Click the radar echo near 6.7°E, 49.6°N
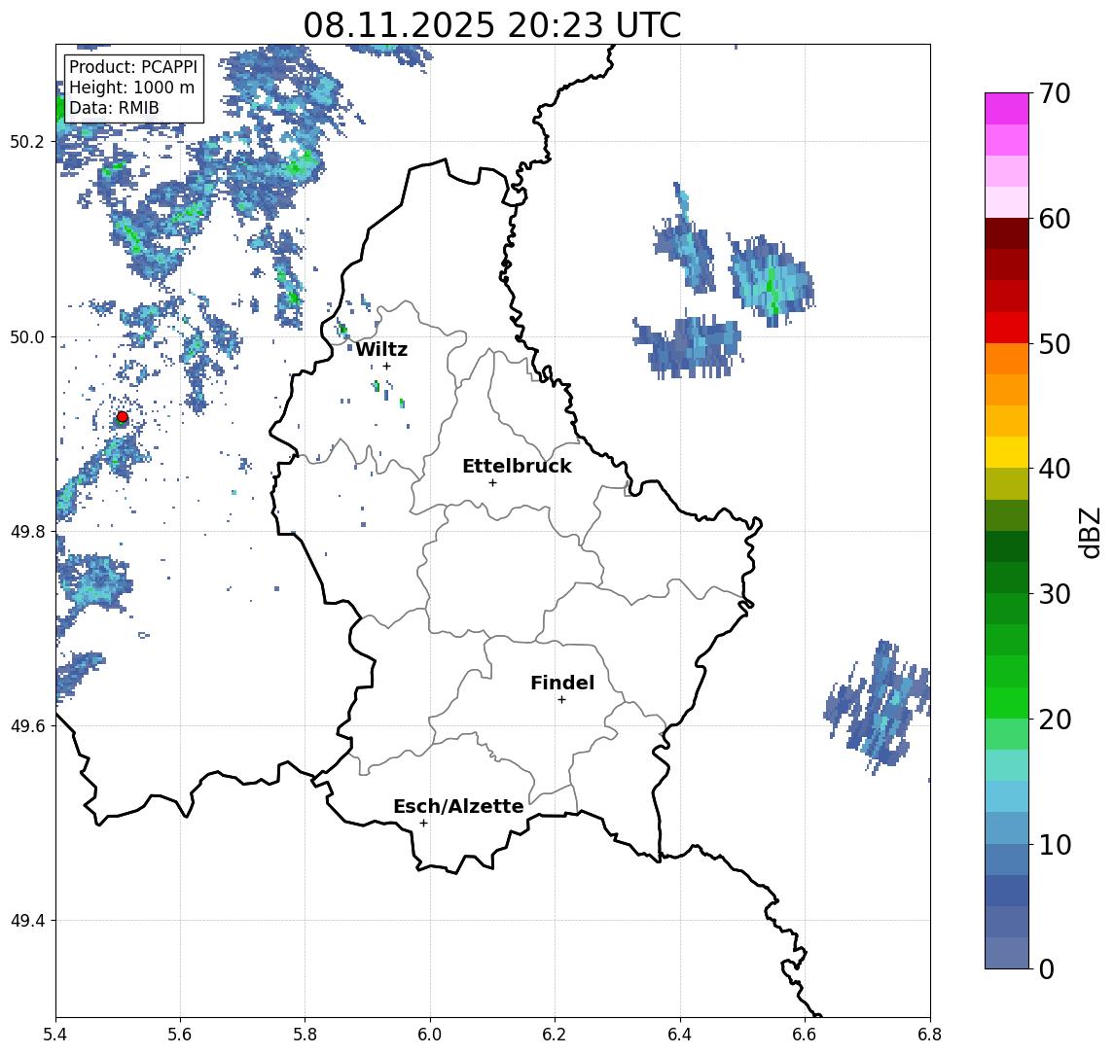Viewport: 1114px width, 1054px height. (x=879, y=707)
